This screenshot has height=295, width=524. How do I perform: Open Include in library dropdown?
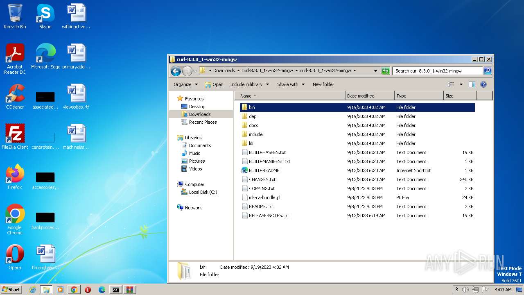tap(249, 84)
